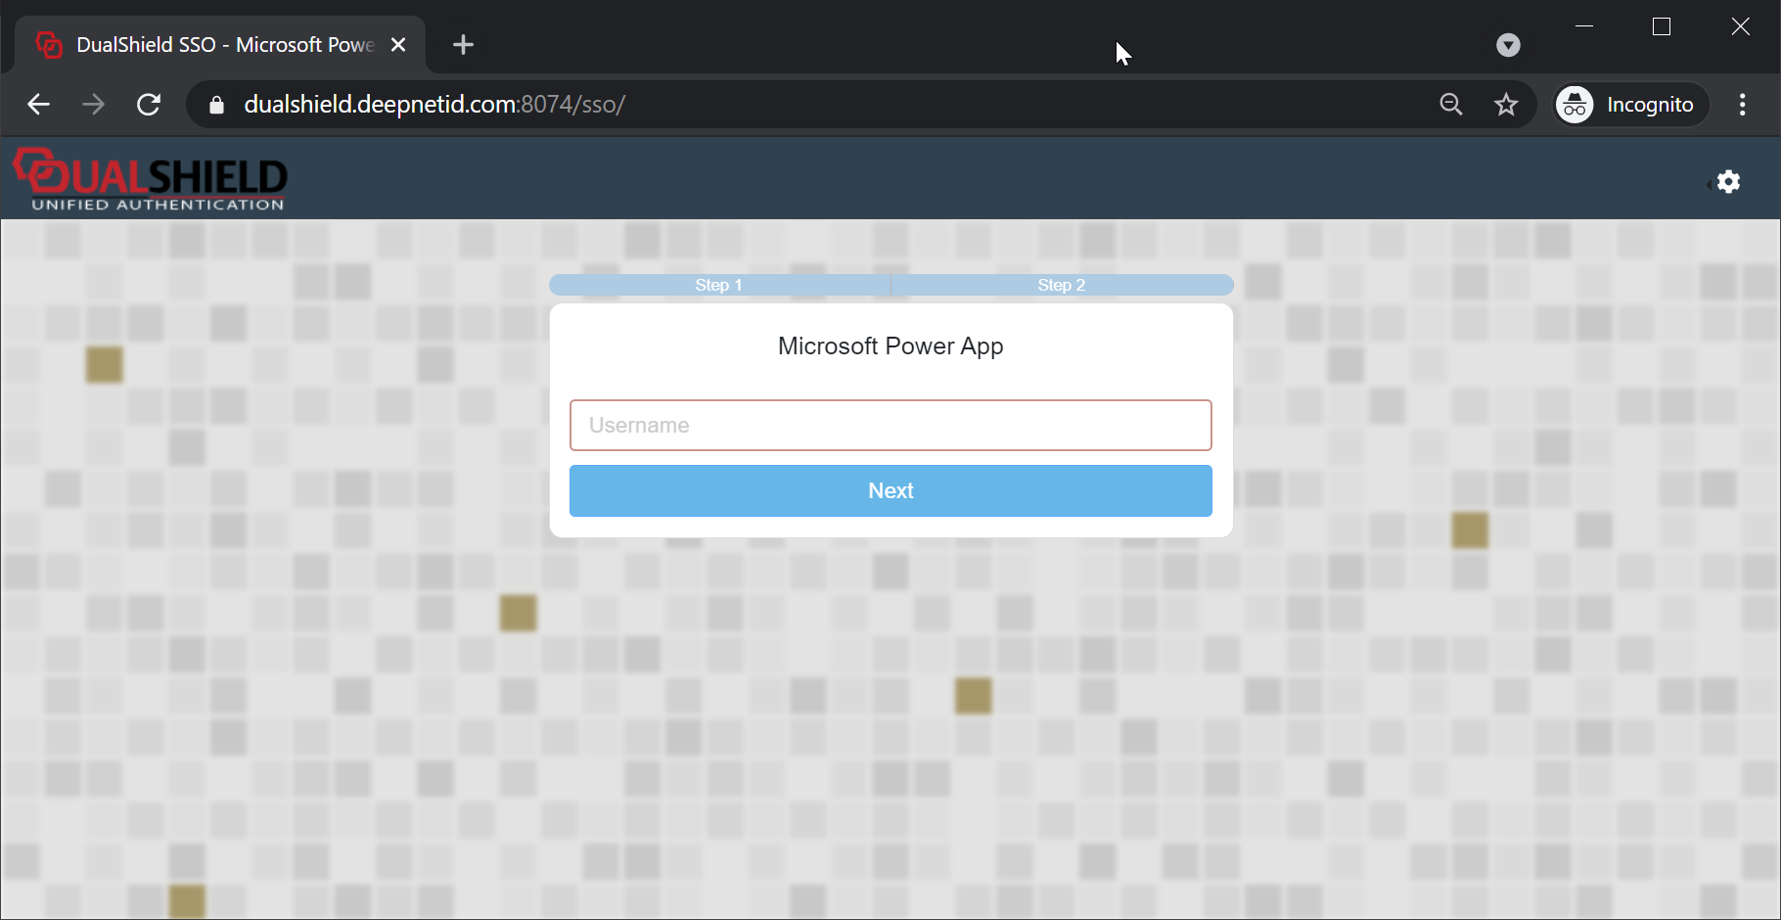Reload the DualShield SSO page
Viewport: 1781px width, 920px height.
pyautogui.click(x=149, y=105)
